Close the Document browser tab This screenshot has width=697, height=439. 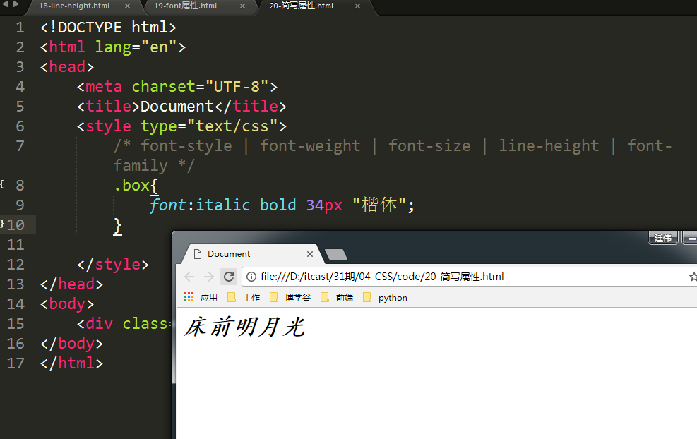[x=310, y=254]
